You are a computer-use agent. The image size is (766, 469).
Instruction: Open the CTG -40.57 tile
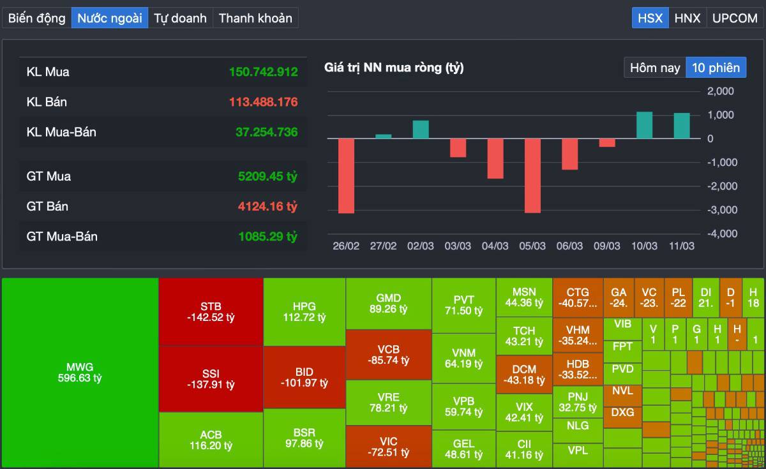pos(578,298)
